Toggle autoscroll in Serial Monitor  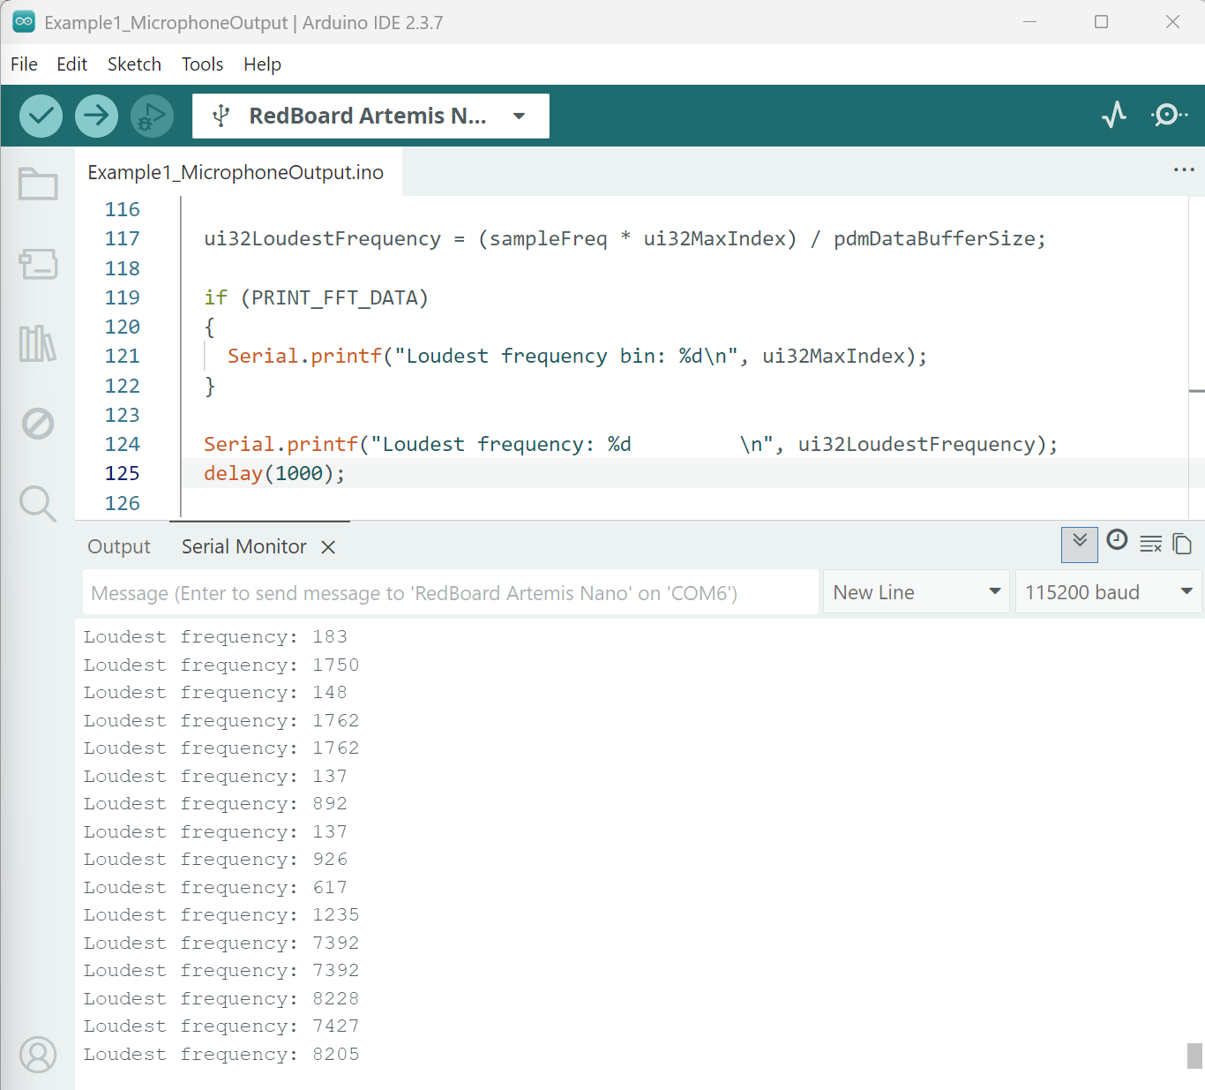click(1079, 544)
